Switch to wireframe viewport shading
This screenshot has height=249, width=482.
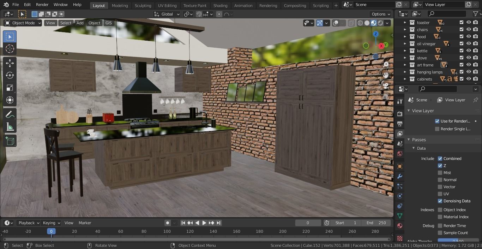click(x=360, y=23)
